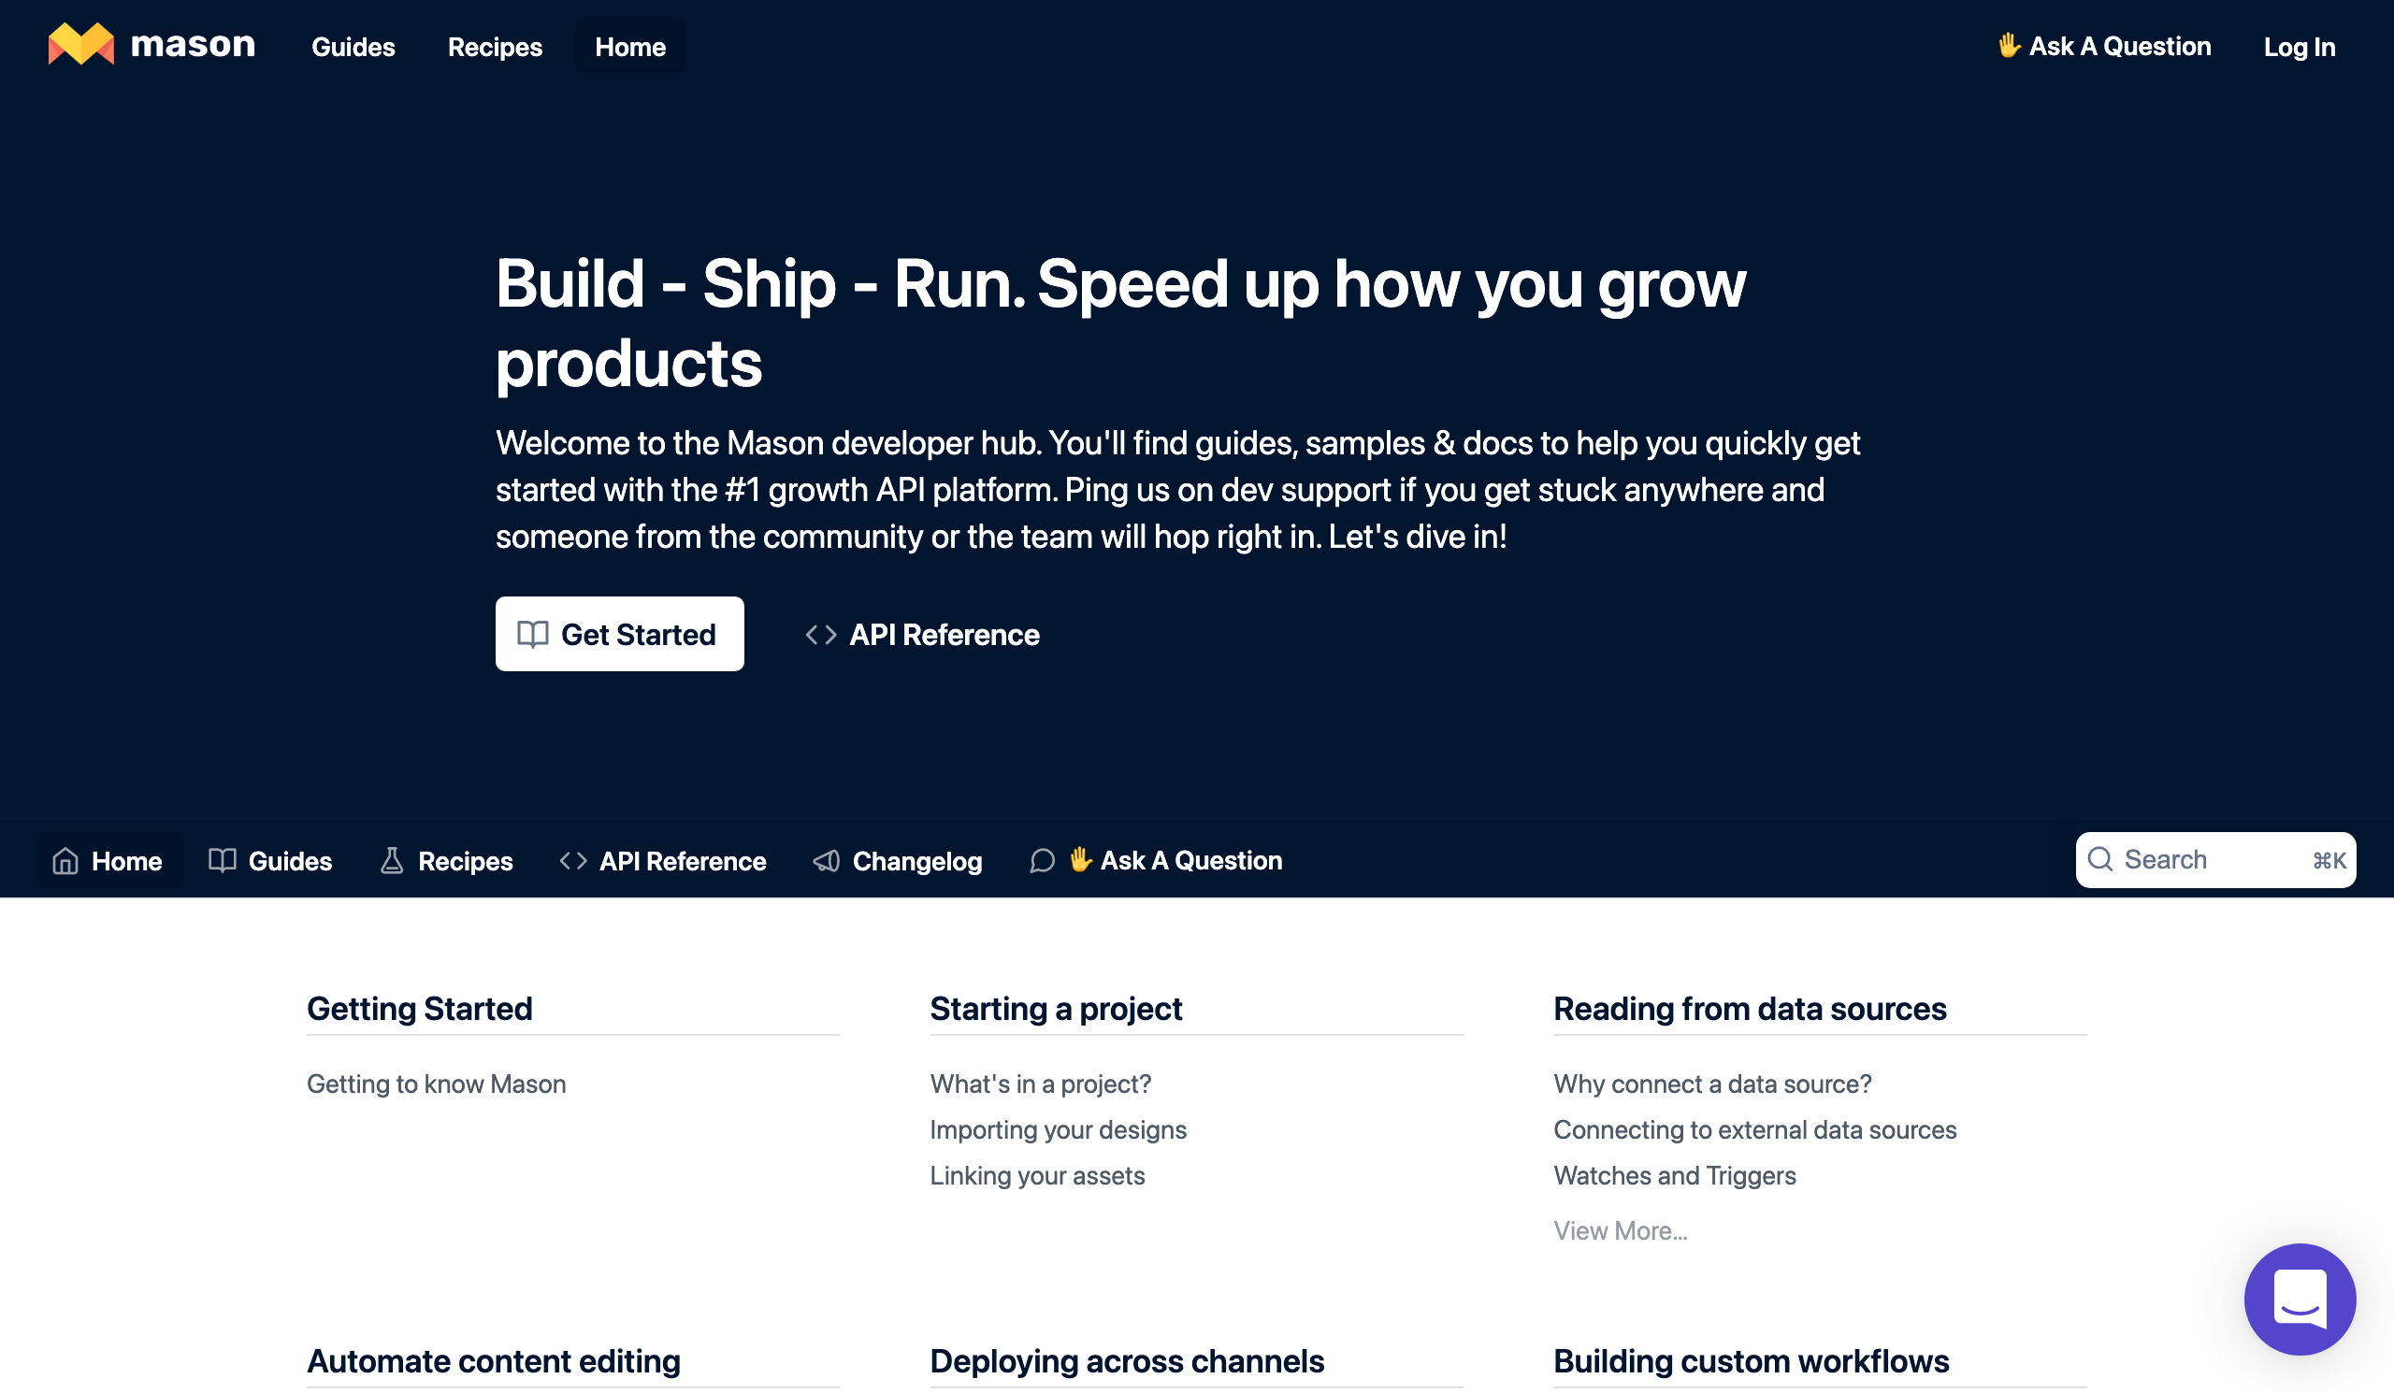Screen dimensions: 2394x1393
Task: Open Guides in the top header
Action: tap(353, 47)
